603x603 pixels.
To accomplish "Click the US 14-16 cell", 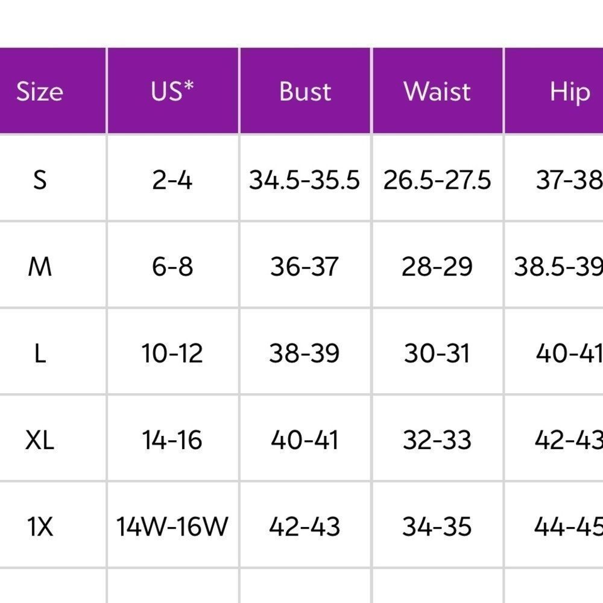I will point(172,440).
